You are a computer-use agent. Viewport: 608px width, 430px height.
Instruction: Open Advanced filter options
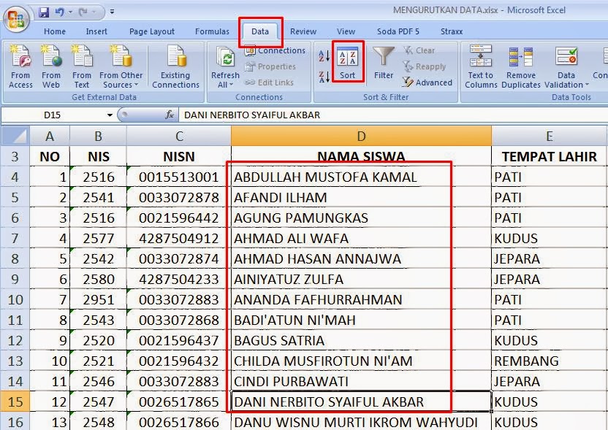pos(427,82)
